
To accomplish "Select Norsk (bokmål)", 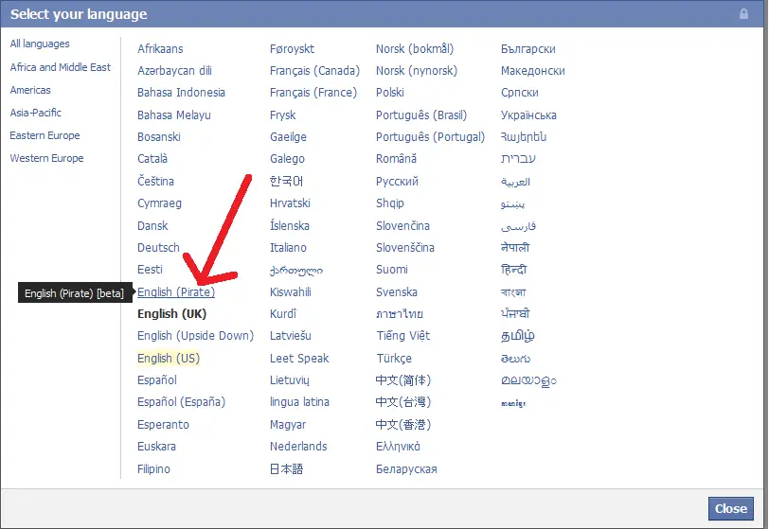I will 415,49.
